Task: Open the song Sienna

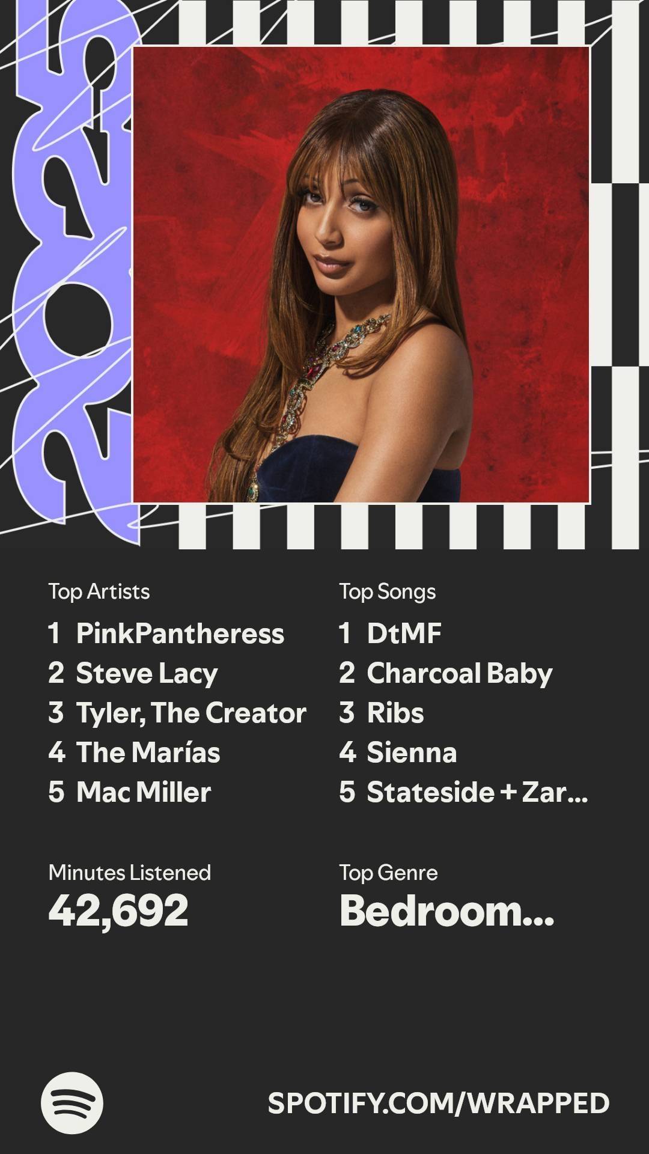Action: point(412,753)
